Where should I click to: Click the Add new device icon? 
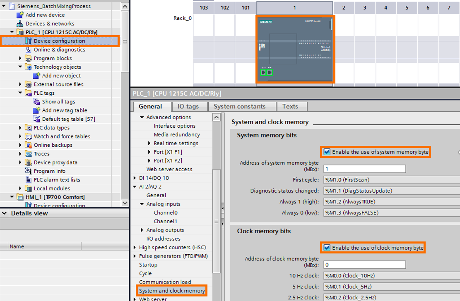tap(20, 14)
